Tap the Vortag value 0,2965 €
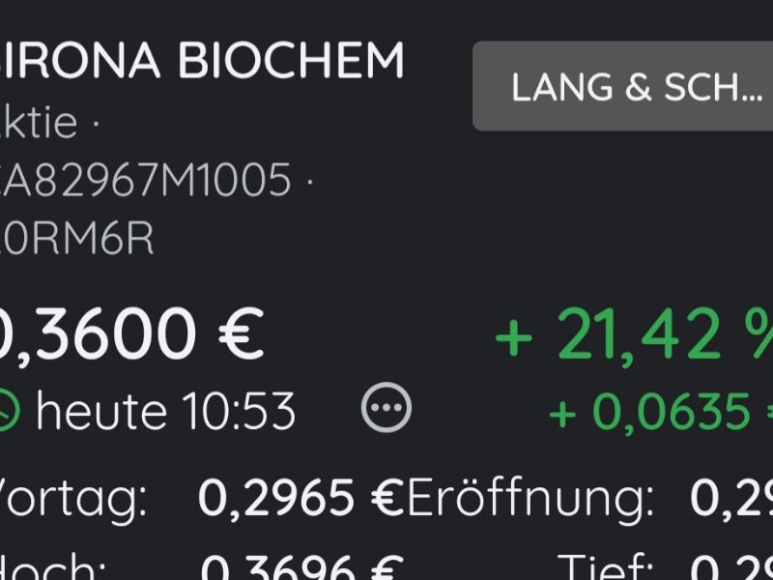Viewport: 773px width, 580px height. pos(301,498)
